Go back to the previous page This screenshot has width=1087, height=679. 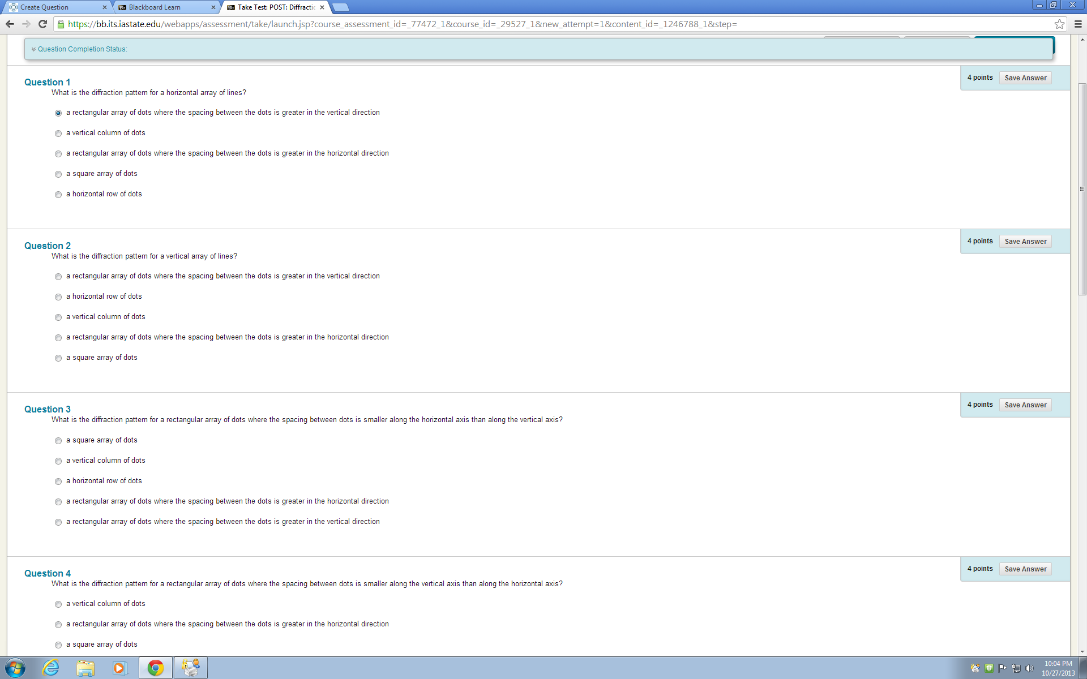10,24
